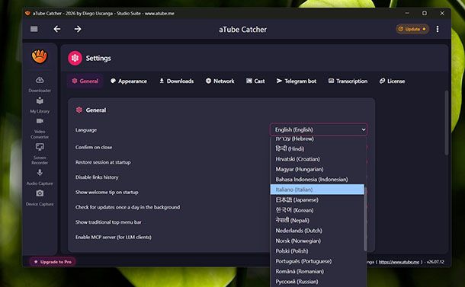Minimize the aTube Catcher window
The width and height of the screenshot is (465, 287).
pyautogui.click(x=407, y=14)
